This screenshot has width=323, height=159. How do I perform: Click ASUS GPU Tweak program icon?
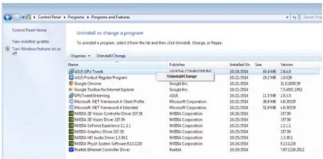[x=71, y=72]
